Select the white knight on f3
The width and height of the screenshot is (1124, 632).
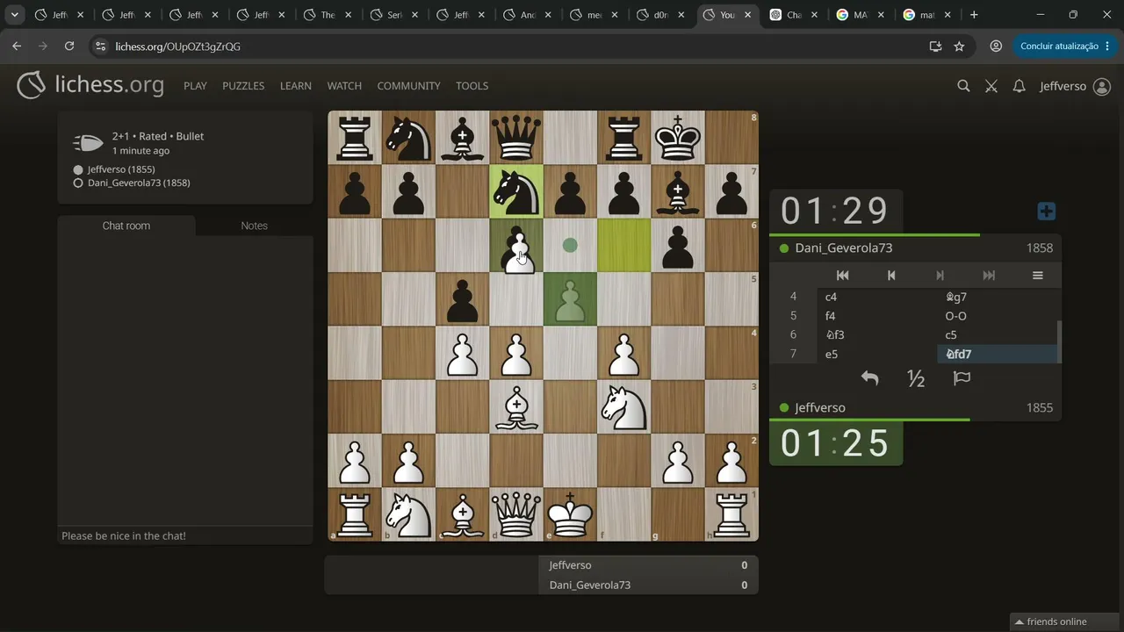[624, 407]
